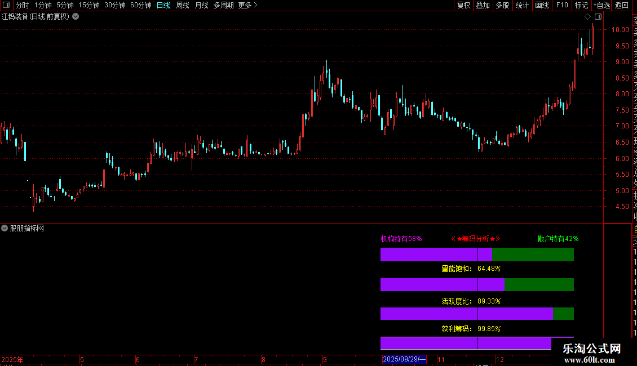The height and width of the screenshot is (366, 637).
Task: Click month 6 on the time axis
Action: point(138,359)
